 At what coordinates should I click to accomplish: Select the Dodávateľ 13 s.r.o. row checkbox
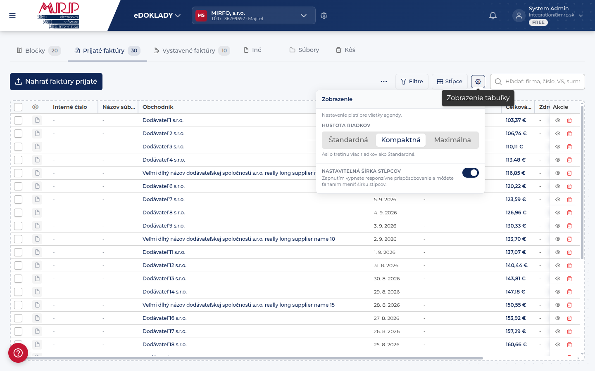pyautogui.click(x=18, y=279)
